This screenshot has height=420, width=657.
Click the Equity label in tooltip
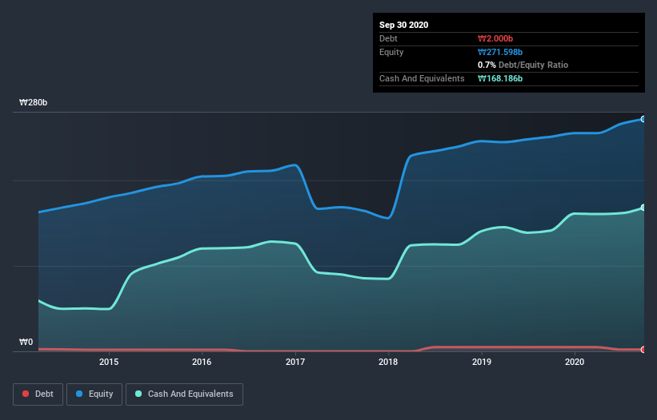coord(391,52)
